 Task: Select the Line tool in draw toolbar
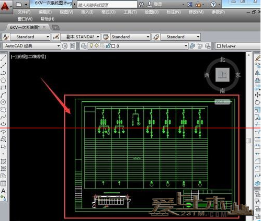pyautogui.click(x=3, y=58)
